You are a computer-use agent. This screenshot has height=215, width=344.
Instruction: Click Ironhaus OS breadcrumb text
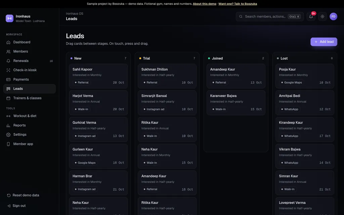[x=75, y=13]
